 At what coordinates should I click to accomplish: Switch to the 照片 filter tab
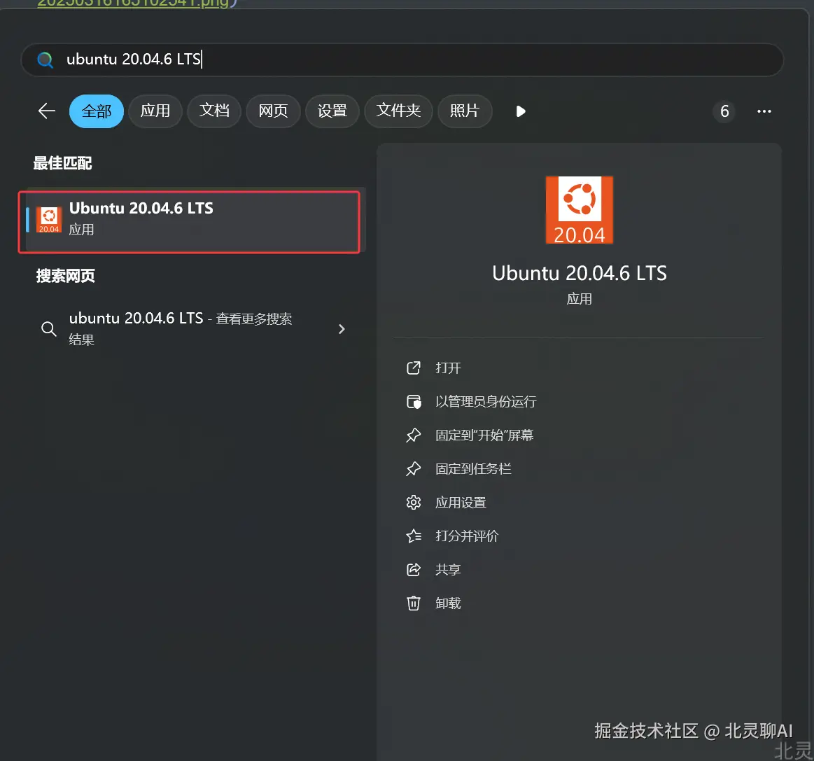(465, 111)
